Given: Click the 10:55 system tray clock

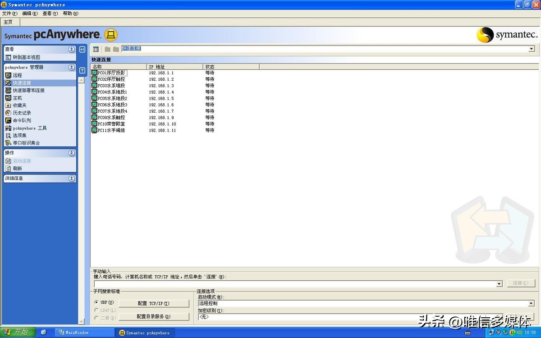Looking at the screenshot, I should point(531,333).
